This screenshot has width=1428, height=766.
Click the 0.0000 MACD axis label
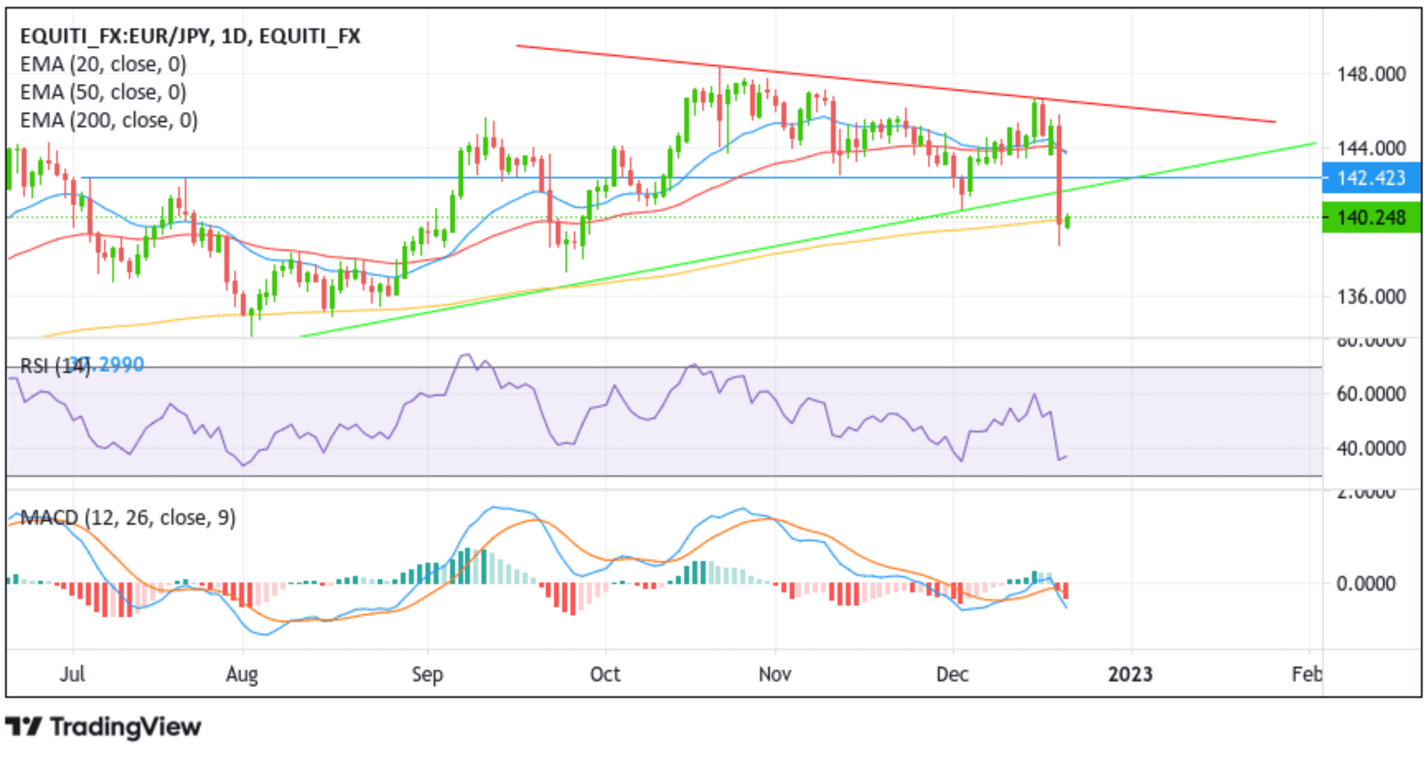click(1366, 584)
